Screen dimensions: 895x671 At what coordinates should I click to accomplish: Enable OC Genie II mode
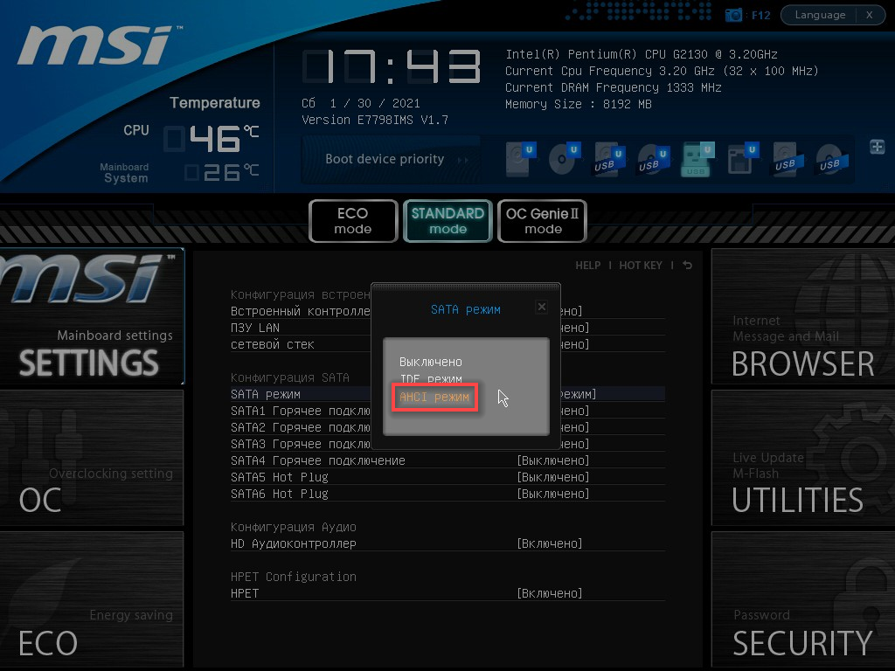[x=542, y=221]
